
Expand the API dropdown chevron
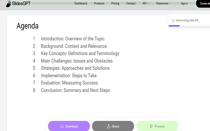[x=148, y=4]
